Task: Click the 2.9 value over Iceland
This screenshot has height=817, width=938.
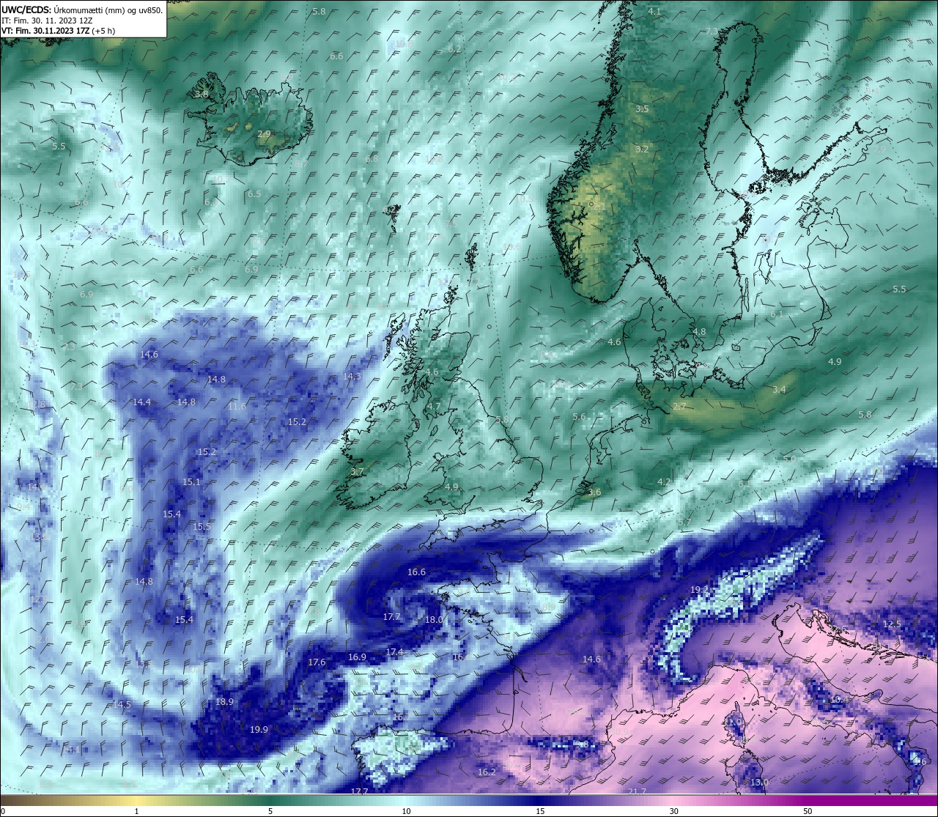Action: tap(264, 133)
